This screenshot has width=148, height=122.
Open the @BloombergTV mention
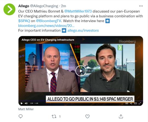coord(49,21)
